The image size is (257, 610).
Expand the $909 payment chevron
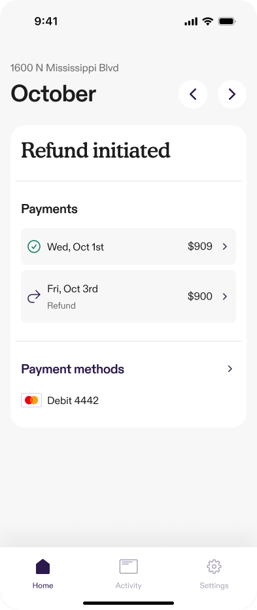[x=225, y=246]
